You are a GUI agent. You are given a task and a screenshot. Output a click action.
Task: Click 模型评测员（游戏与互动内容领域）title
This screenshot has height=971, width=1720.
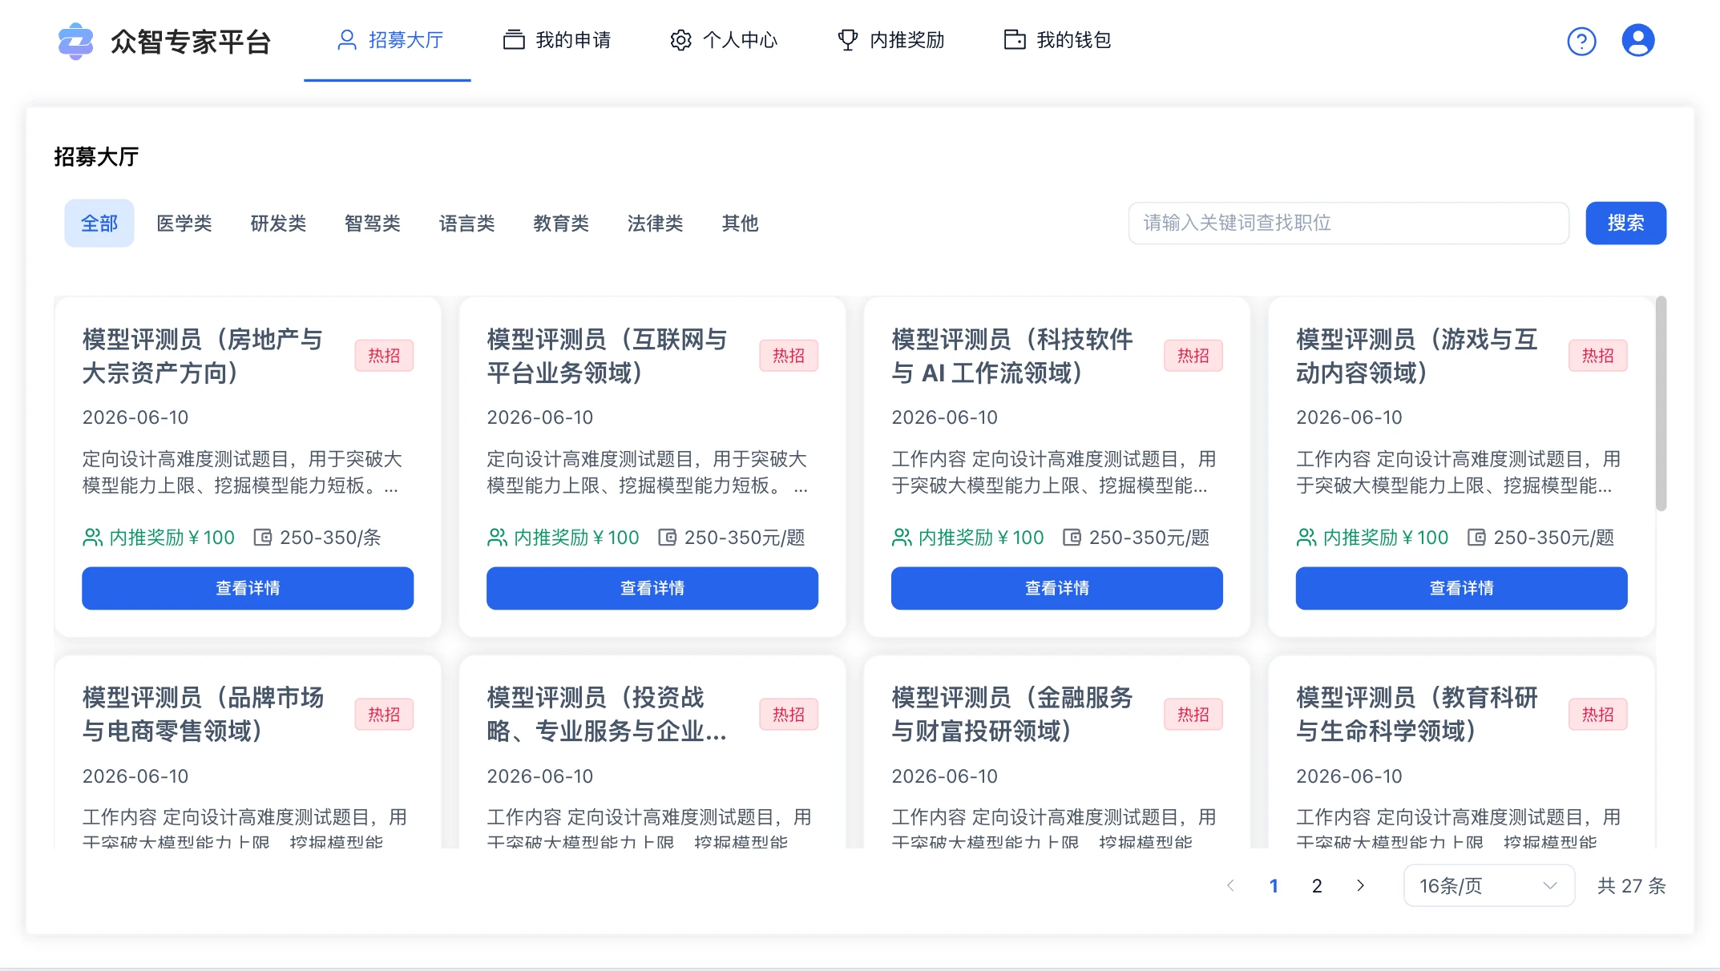(x=1417, y=356)
